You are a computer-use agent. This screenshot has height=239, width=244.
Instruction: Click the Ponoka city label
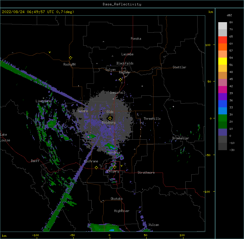tap(136, 39)
